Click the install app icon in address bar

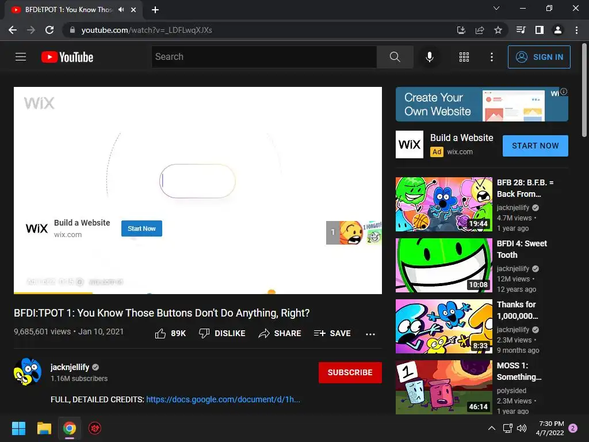pos(461,30)
